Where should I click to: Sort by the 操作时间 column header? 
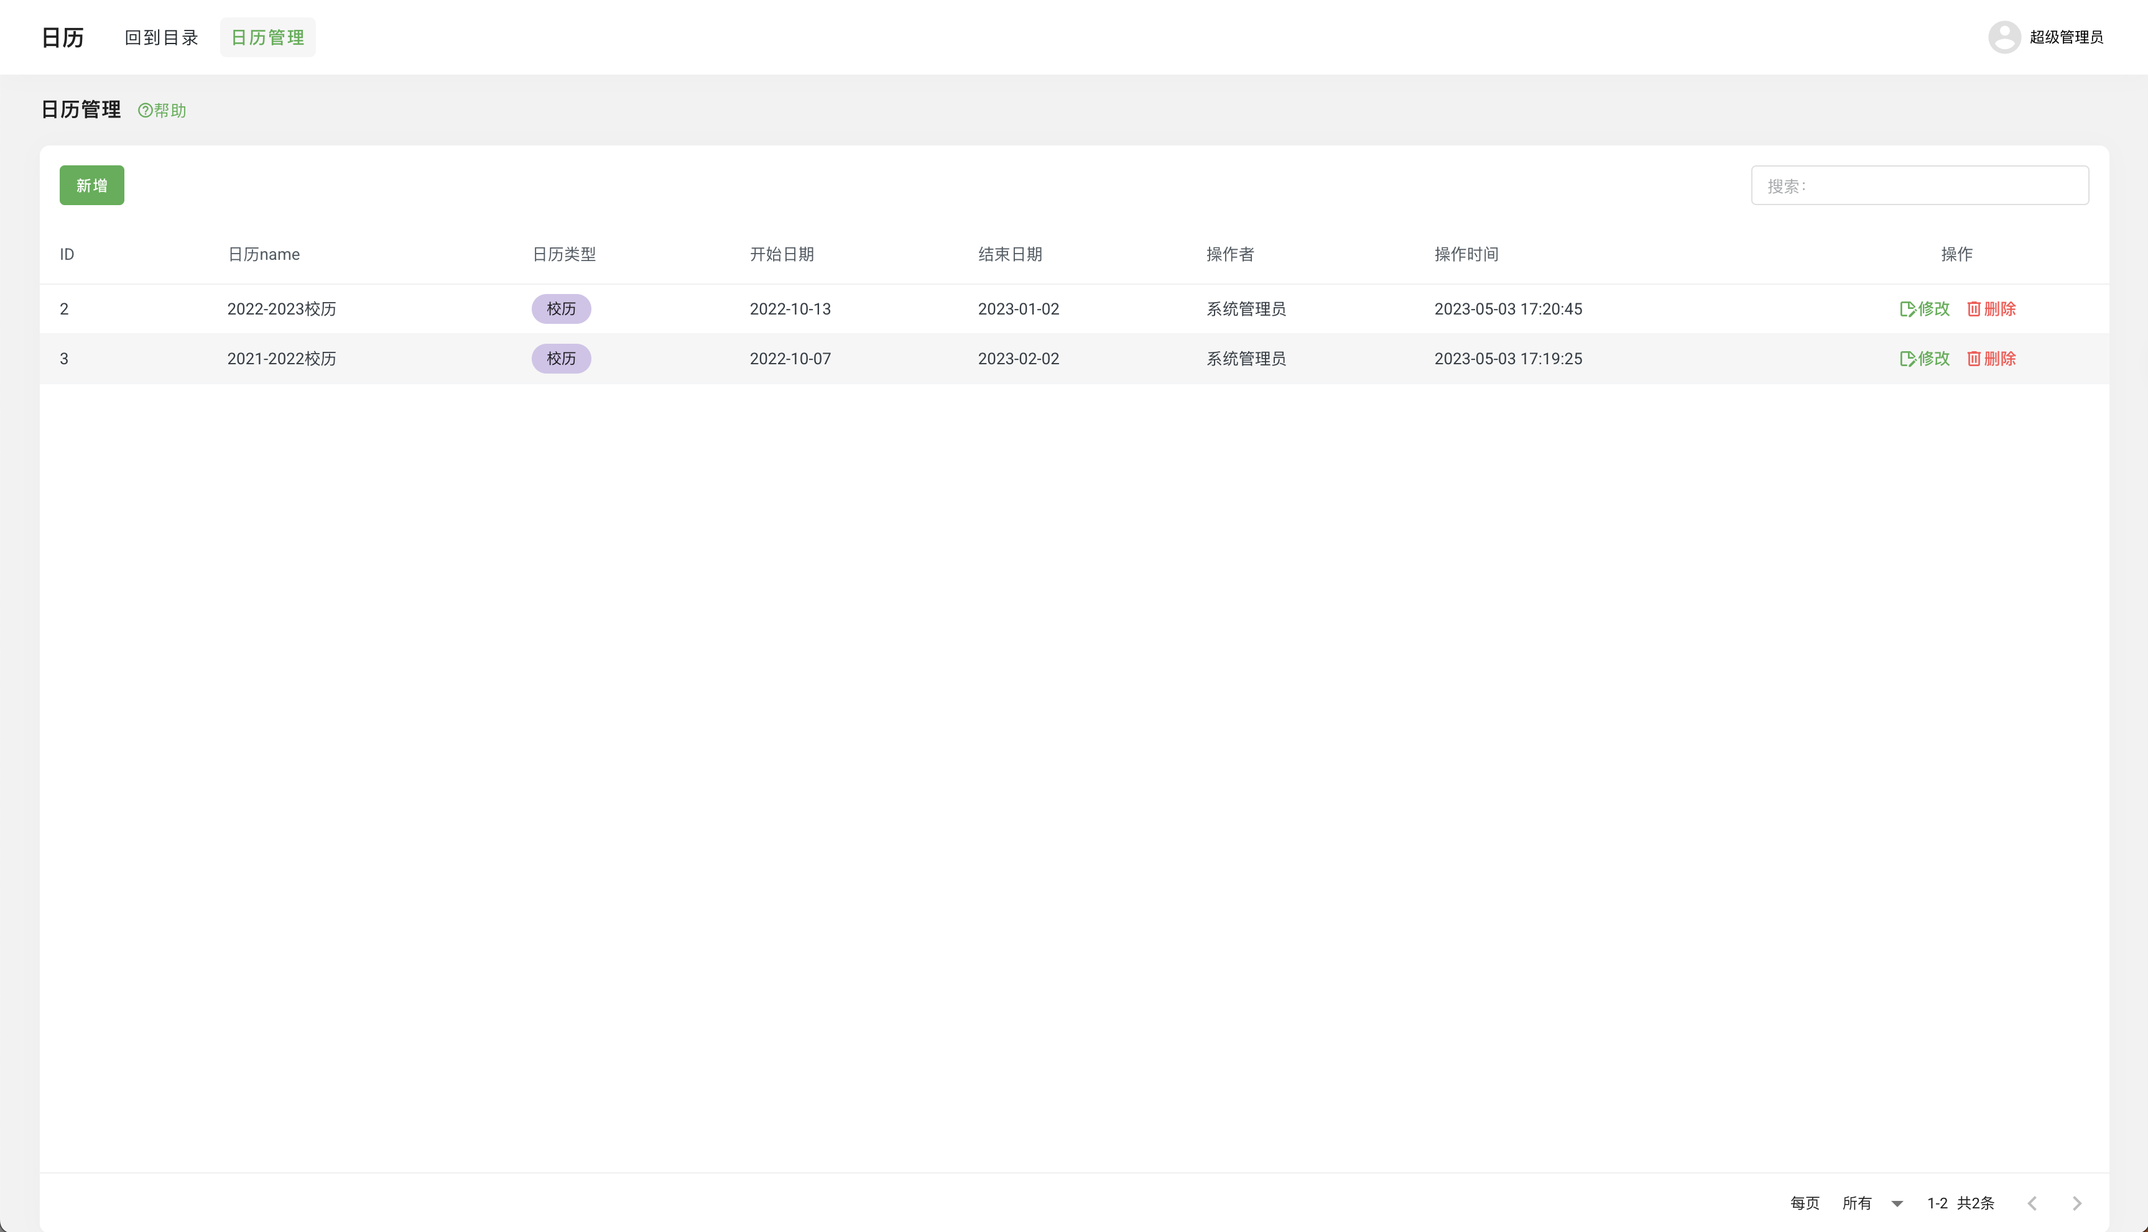(1466, 254)
